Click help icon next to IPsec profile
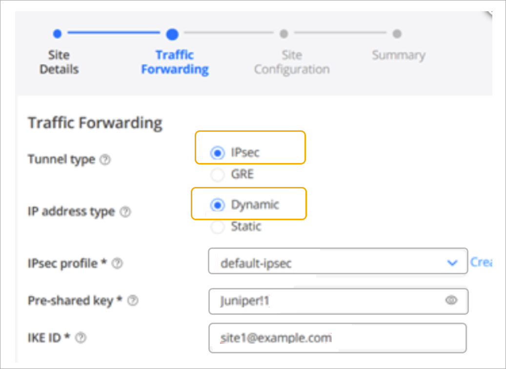 pyautogui.click(x=118, y=264)
